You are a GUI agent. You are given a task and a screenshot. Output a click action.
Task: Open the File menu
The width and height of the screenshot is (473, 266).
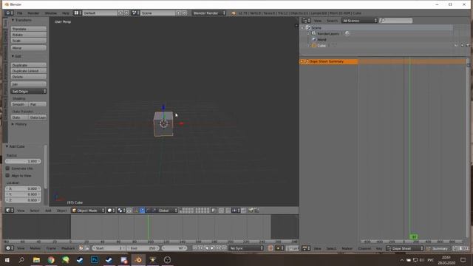pos(20,13)
